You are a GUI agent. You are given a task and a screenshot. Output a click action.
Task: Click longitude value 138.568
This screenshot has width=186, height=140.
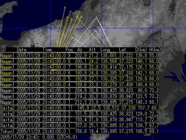(x=109, y=61)
